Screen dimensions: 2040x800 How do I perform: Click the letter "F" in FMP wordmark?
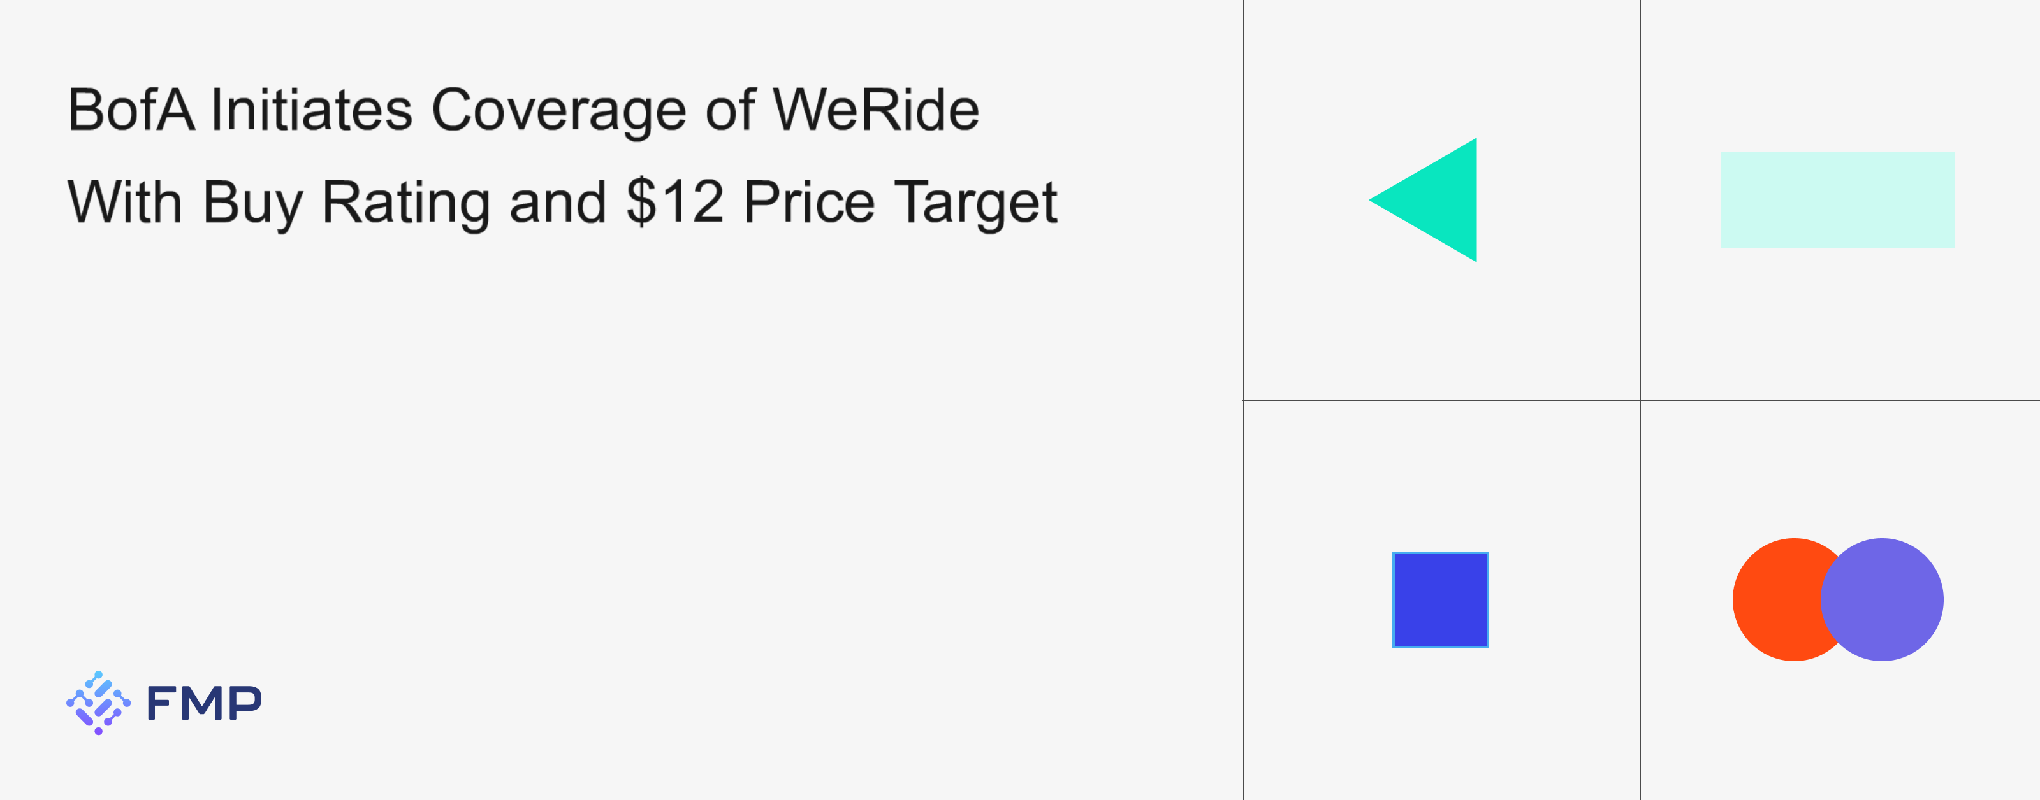pyautogui.click(x=161, y=703)
